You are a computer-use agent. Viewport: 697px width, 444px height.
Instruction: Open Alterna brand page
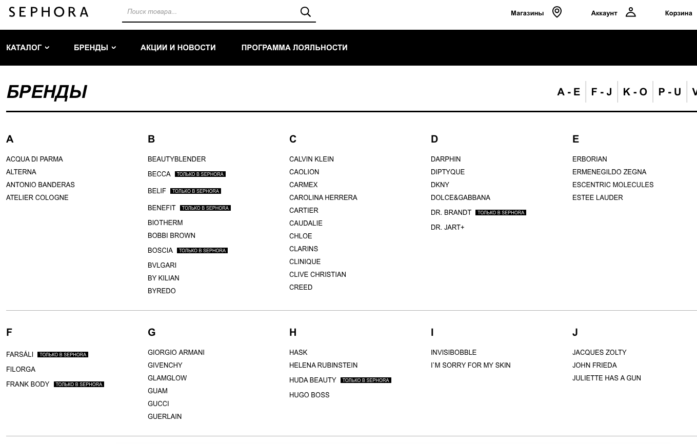click(21, 172)
